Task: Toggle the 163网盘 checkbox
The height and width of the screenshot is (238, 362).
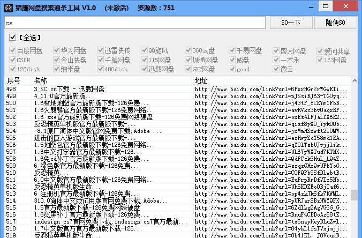Action: click(x=320, y=60)
